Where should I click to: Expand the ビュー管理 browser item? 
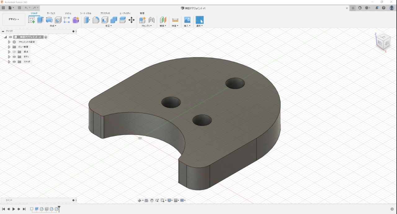(9, 47)
